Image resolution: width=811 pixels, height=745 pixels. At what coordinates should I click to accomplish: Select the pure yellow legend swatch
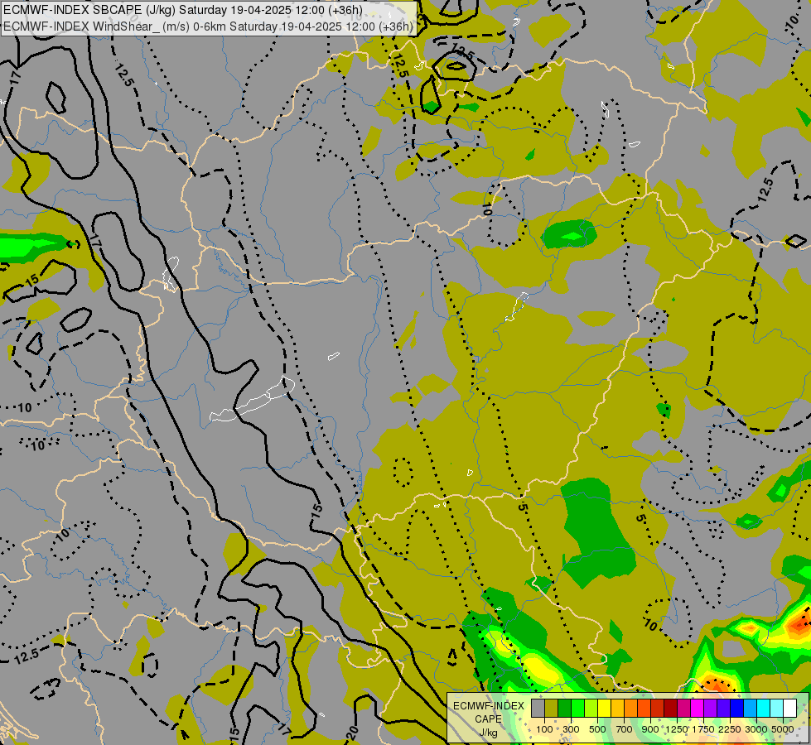click(604, 709)
